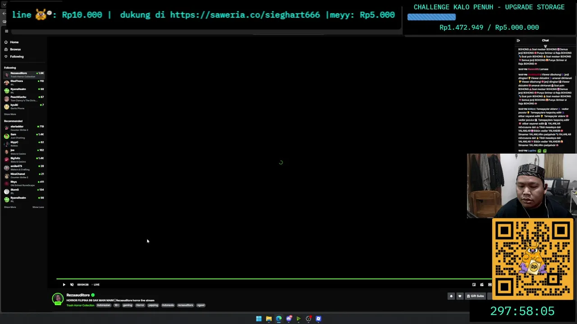Open Rezaauditore channel in Following list
Image resolution: width=577 pixels, height=324 pixels.
(24, 74)
